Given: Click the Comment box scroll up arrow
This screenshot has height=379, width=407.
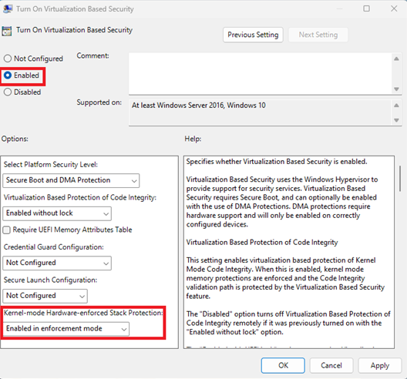Looking at the screenshot, I should (396, 59).
